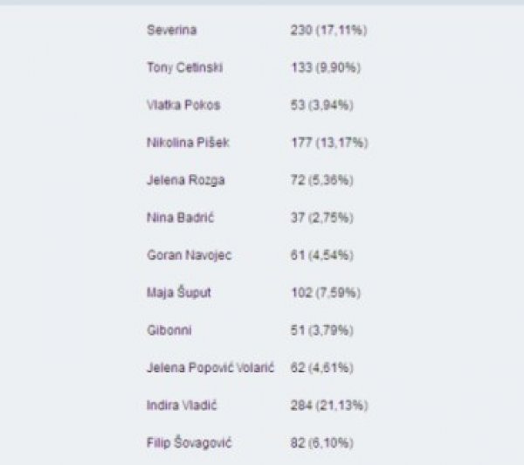Click the Tony Cetinski name

[185, 68]
